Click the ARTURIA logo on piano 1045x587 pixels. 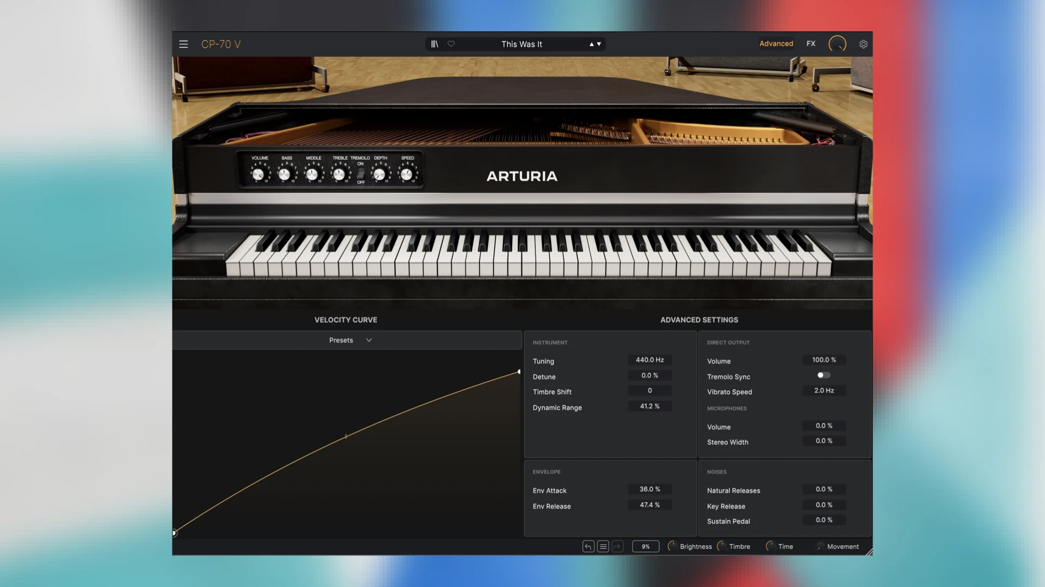521,176
